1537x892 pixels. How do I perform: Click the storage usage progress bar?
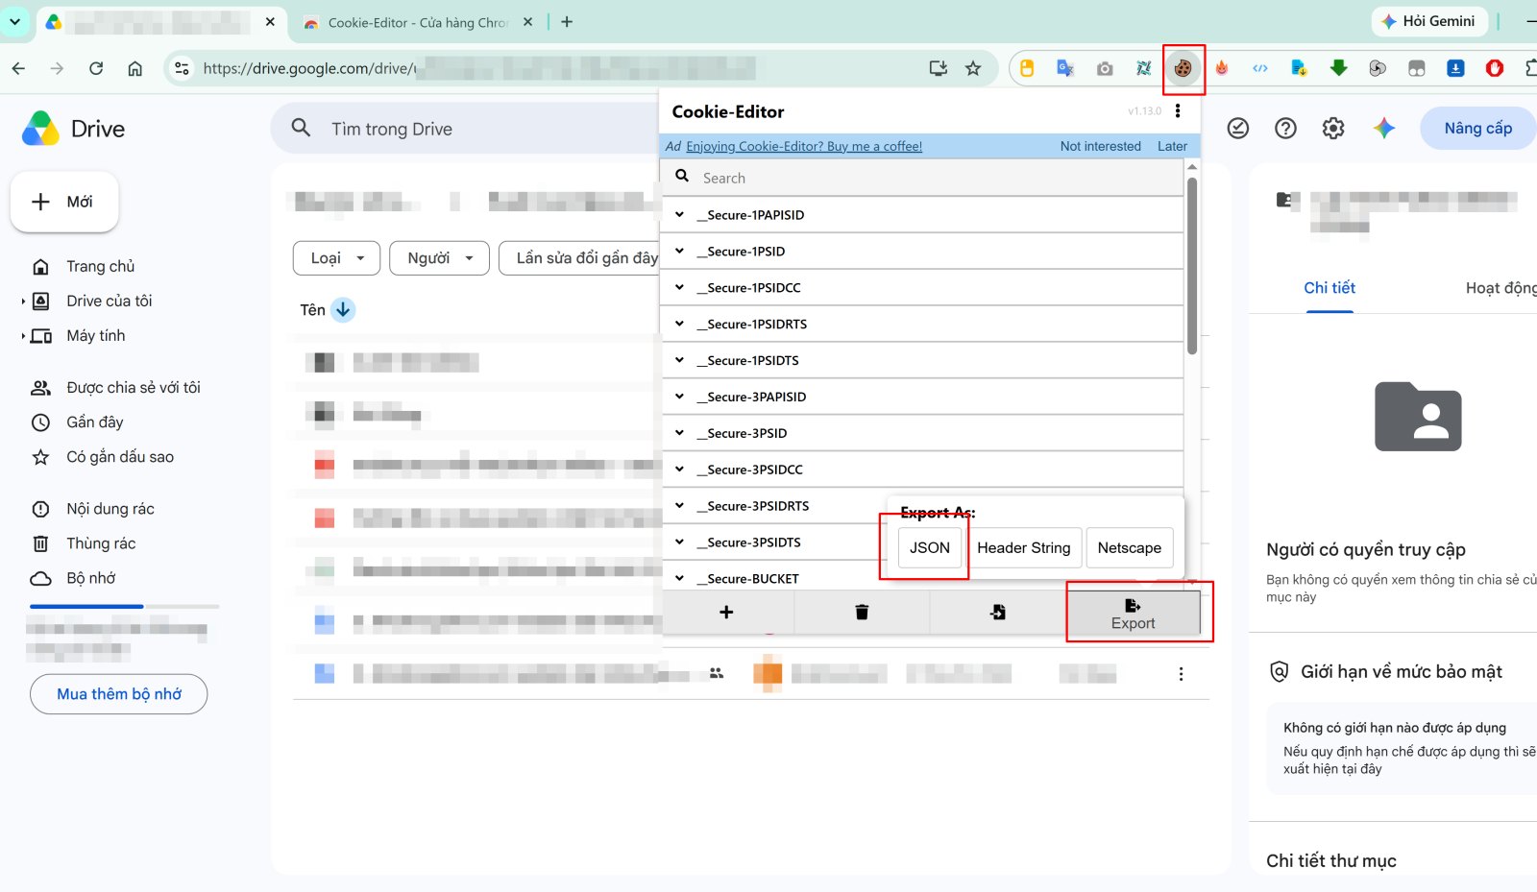[x=124, y=607]
